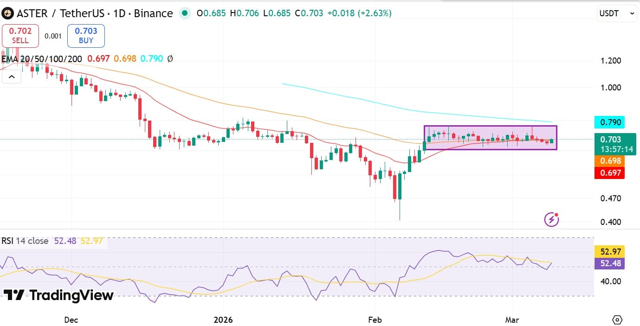
Task: Click the ASTER coin logo in the legend
Action: pyautogui.click(x=7, y=13)
